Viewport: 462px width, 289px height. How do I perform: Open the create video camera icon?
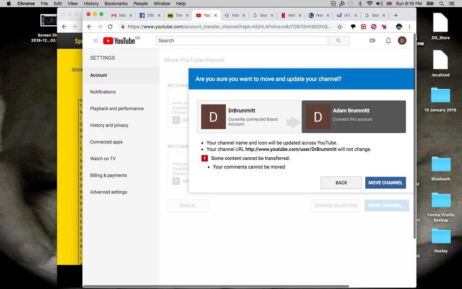click(372, 40)
